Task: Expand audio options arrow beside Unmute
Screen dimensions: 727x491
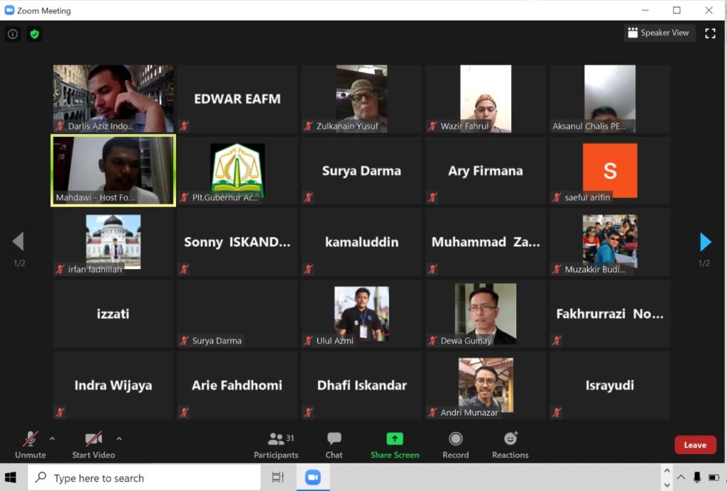Action: (52, 438)
